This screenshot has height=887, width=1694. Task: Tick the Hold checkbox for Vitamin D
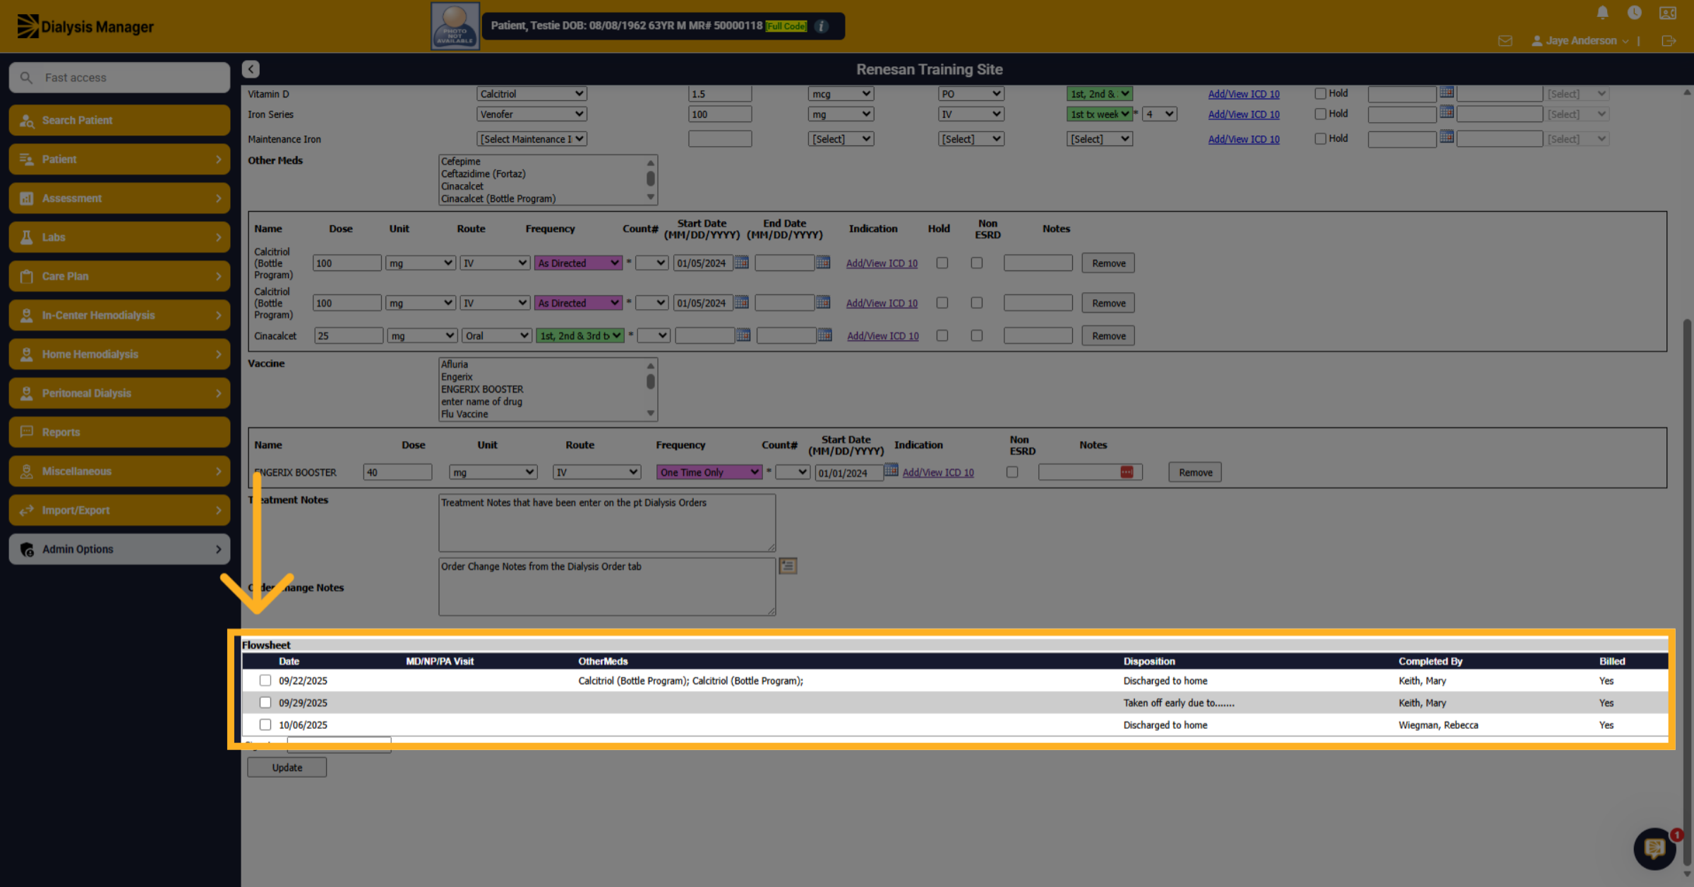pyautogui.click(x=1320, y=93)
